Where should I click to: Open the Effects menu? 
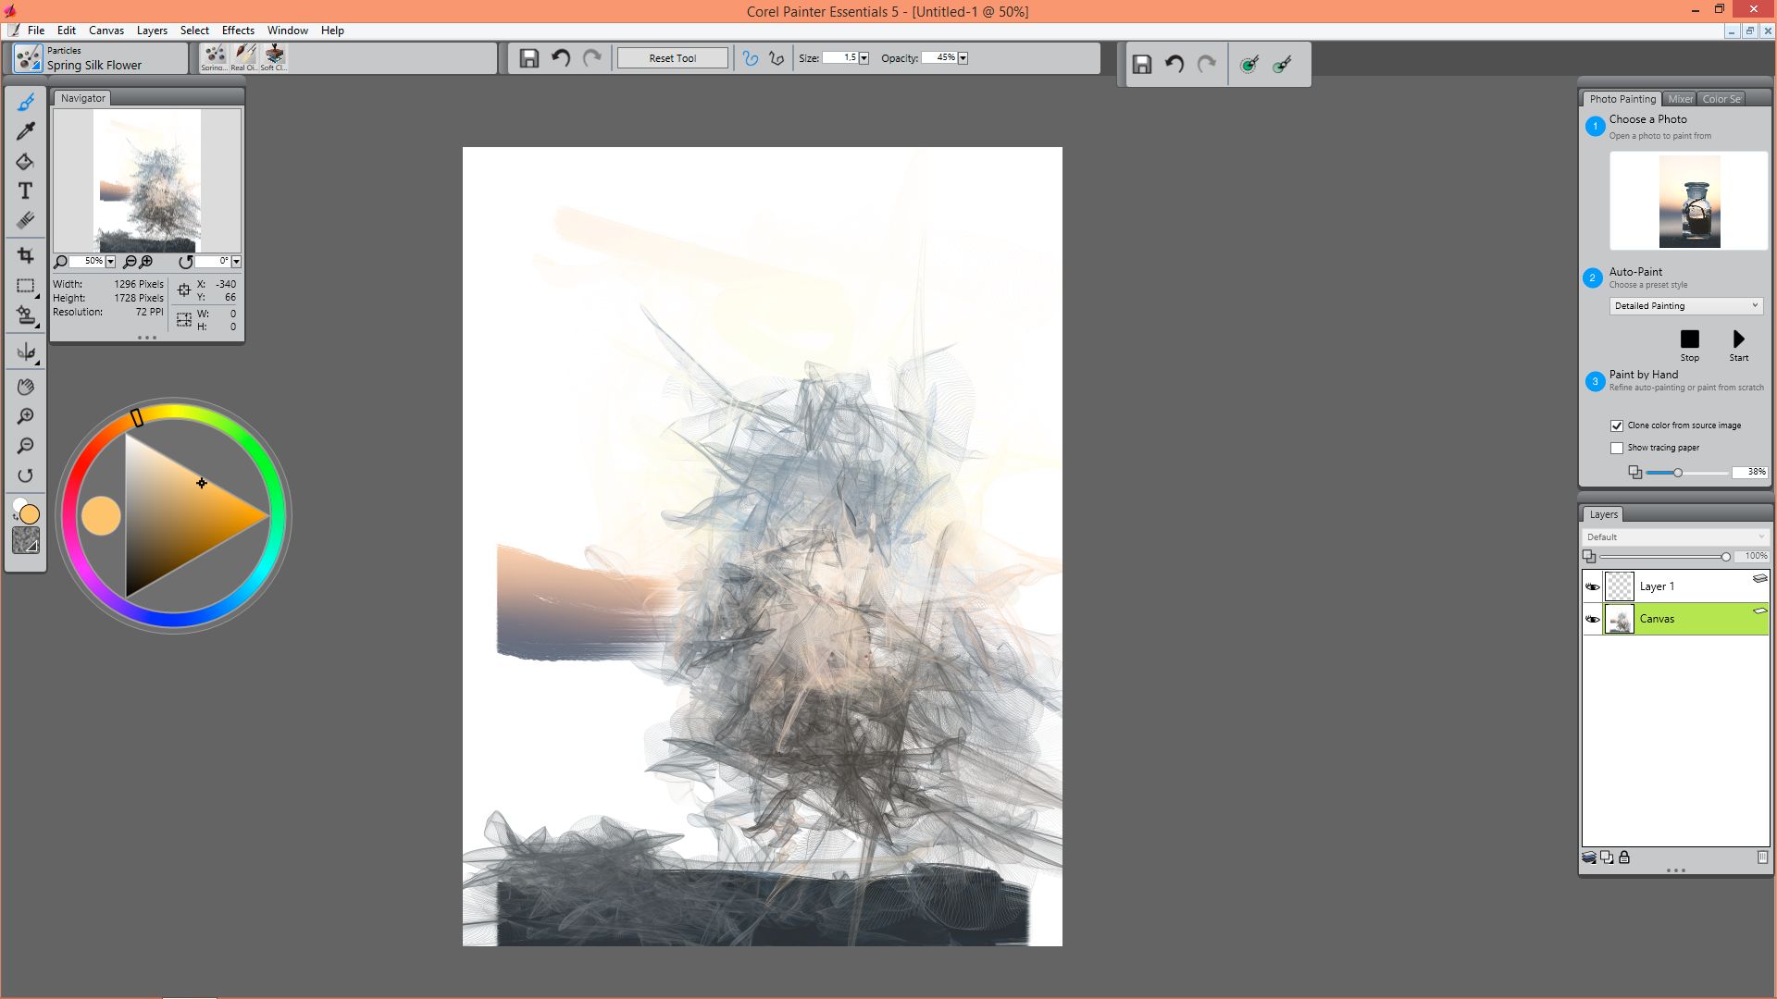[x=238, y=31]
